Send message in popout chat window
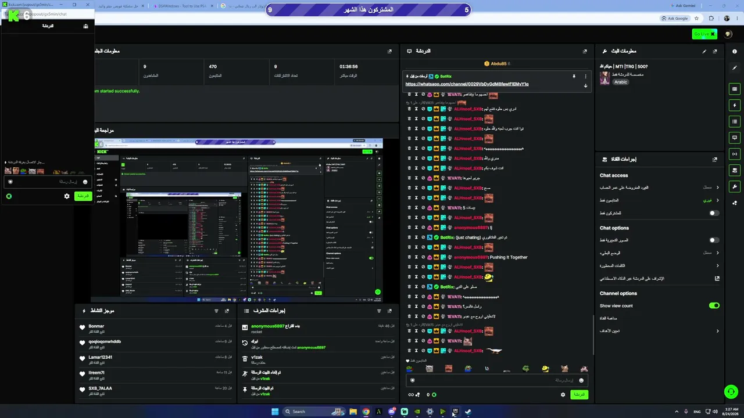 pyautogui.click(x=83, y=196)
